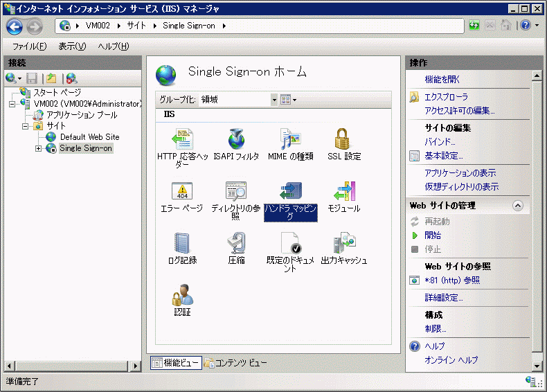This screenshot has height=392, width=547.
Task: Open ディレクトリの参照 icon
Action: (x=236, y=190)
